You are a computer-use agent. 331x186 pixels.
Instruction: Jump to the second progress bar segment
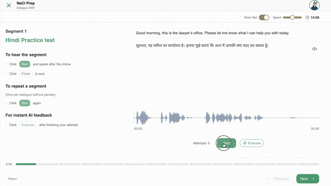coord(48,164)
